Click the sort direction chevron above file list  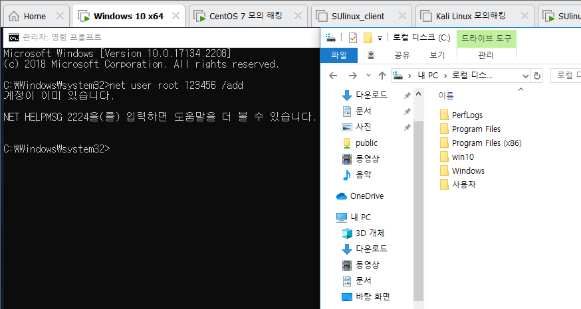pos(521,89)
